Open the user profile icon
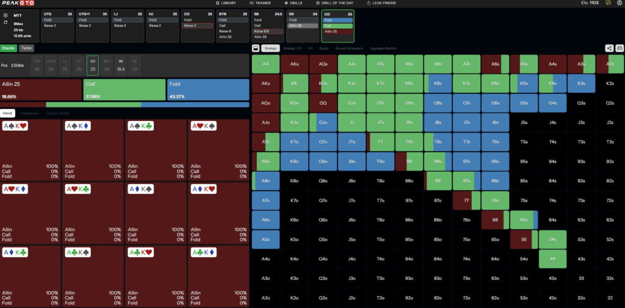Viewport: 625px width, 308px height. (619, 3)
